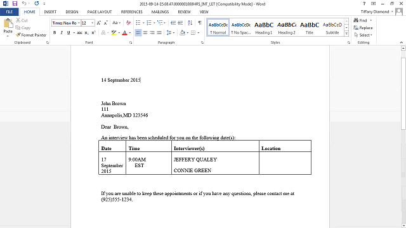Toggle Underline formatting
The height and width of the screenshot is (228, 406).
tap(69, 33)
